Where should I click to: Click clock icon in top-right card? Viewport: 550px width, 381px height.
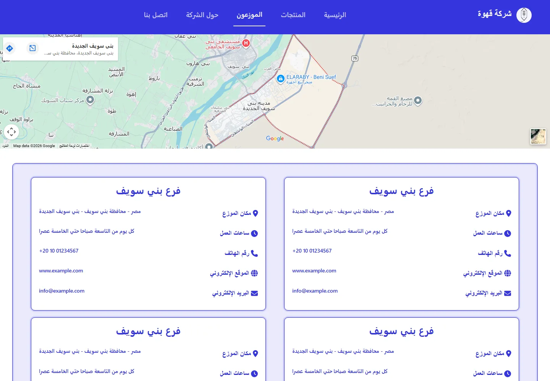coord(508,234)
